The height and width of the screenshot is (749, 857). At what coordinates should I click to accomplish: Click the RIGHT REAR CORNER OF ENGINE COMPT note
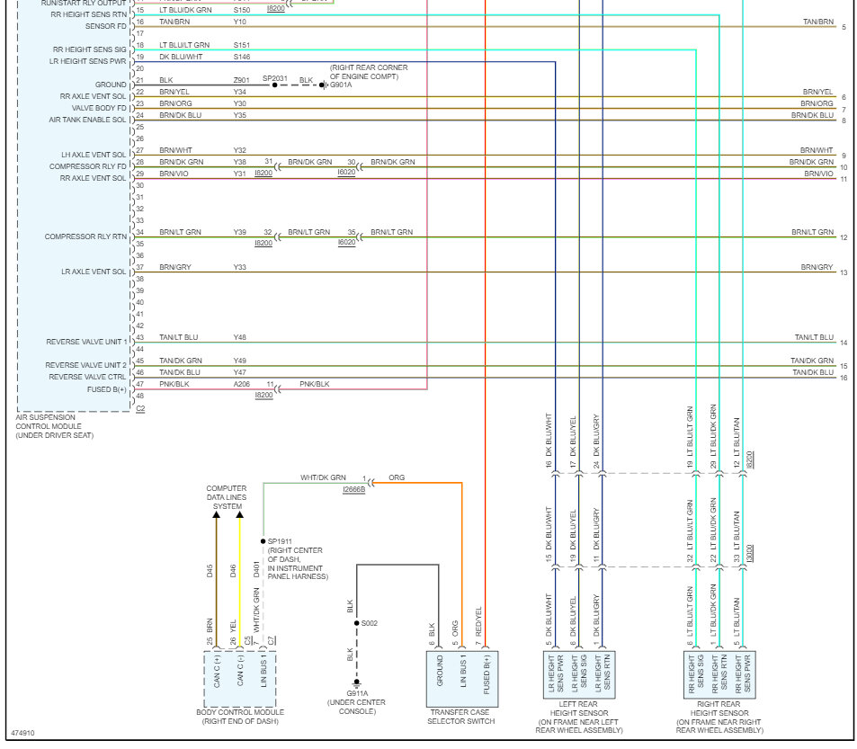coord(369,72)
